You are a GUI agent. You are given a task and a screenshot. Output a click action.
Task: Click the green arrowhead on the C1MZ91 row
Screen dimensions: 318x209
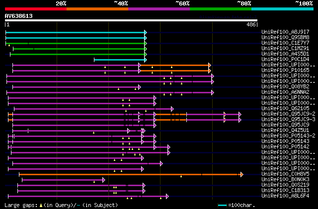[x=146, y=49]
